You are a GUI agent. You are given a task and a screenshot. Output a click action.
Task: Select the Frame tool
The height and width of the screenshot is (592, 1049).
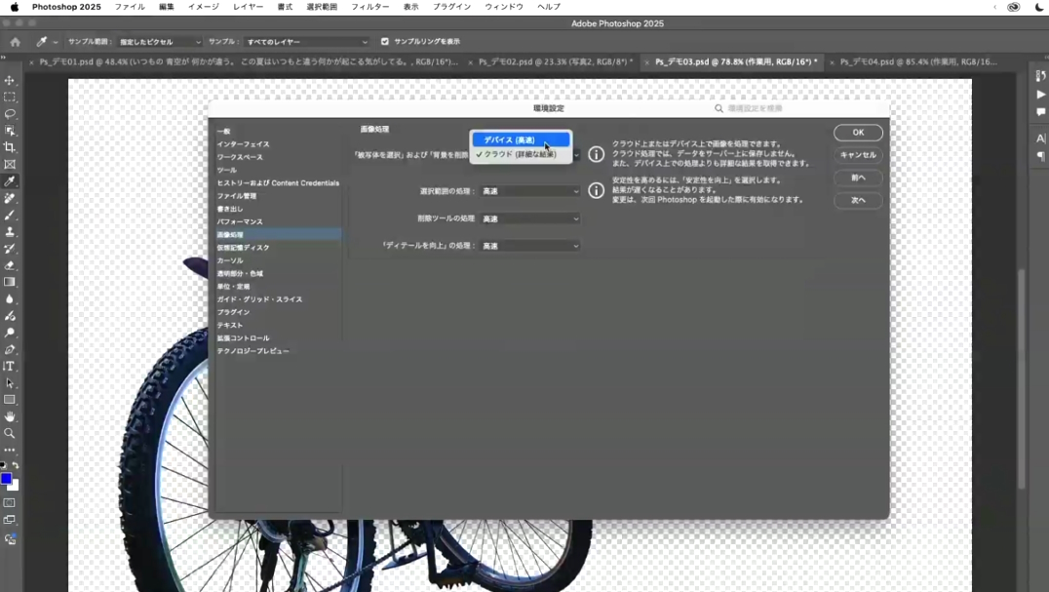coord(10,164)
